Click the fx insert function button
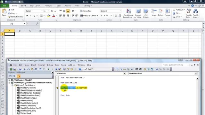The image size is (205, 115). (37, 24)
